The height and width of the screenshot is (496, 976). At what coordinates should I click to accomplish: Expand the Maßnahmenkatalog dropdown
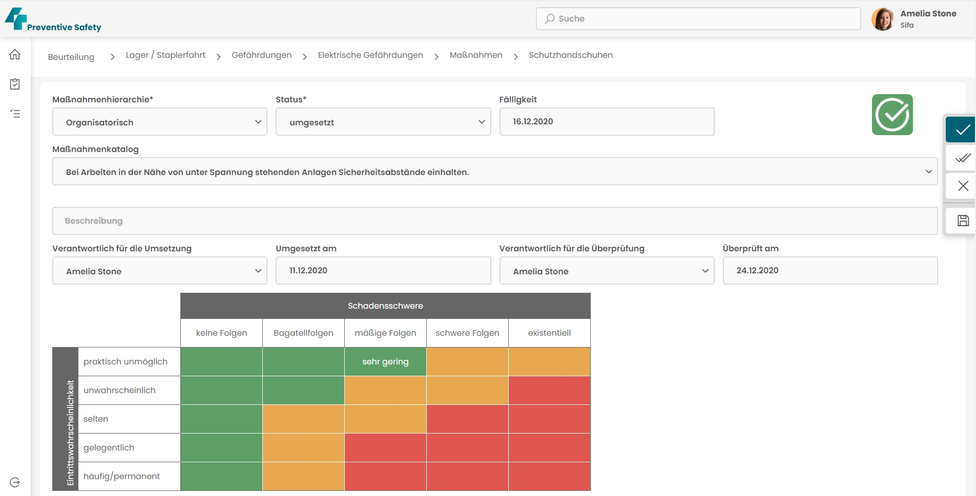[x=494, y=171]
